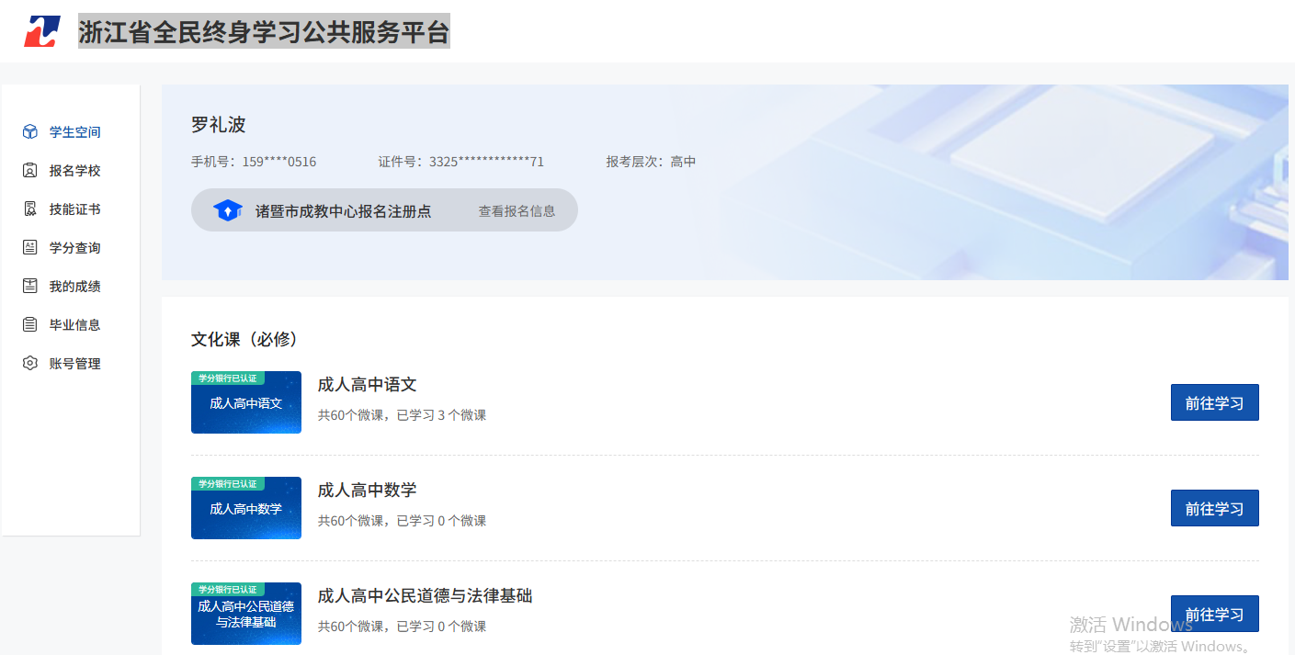Click the 学生空间 cube icon
Viewport: 1295px width, 655px height.
pyautogui.click(x=30, y=132)
